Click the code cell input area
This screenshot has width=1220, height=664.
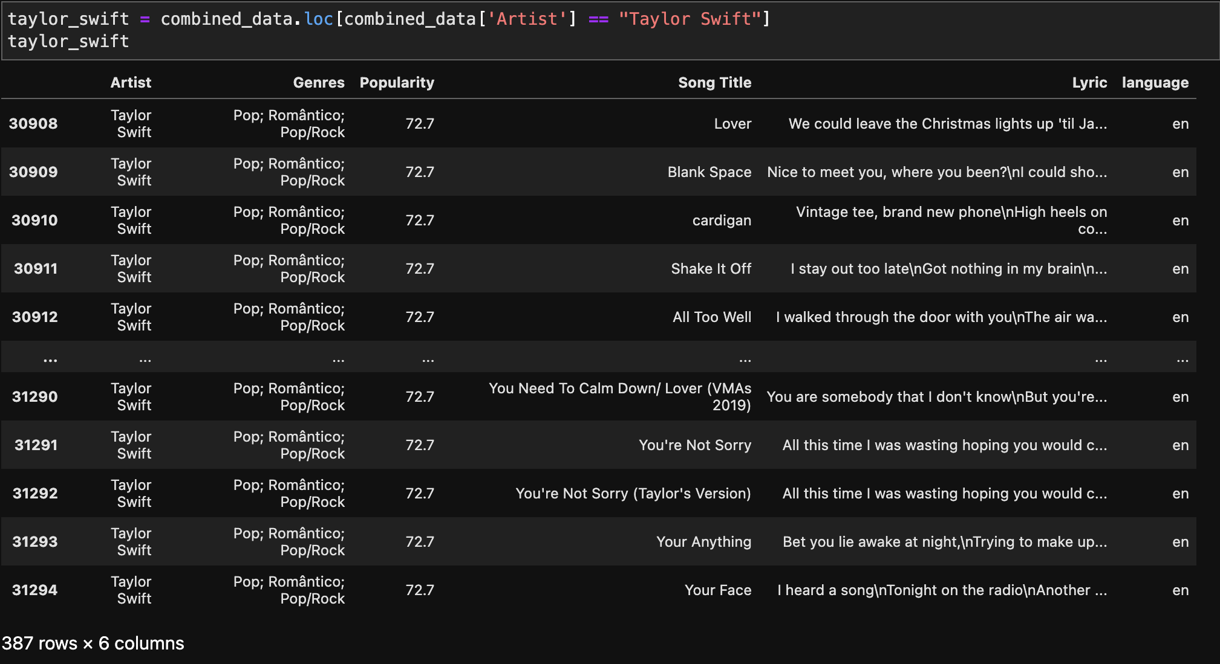pyautogui.click(x=610, y=30)
